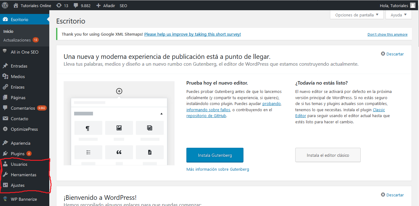The height and width of the screenshot is (206, 419).
Task: Click the Apariencia paintbrush icon
Action: tap(5, 143)
